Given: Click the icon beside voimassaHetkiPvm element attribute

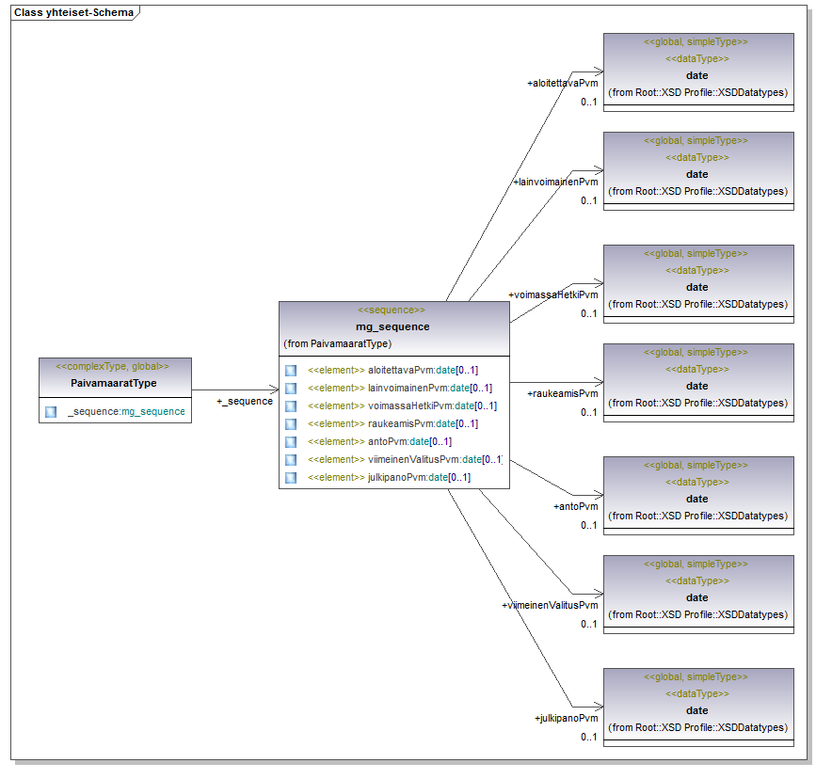Looking at the screenshot, I should [x=291, y=406].
